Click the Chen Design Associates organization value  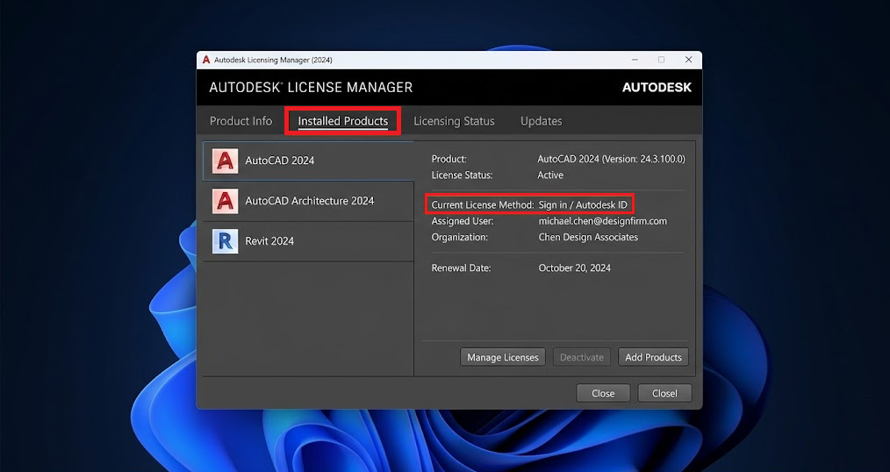[588, 237]
